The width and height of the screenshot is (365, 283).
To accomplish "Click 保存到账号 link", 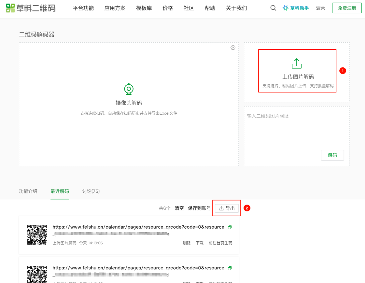I will click(x=199, y=208).
